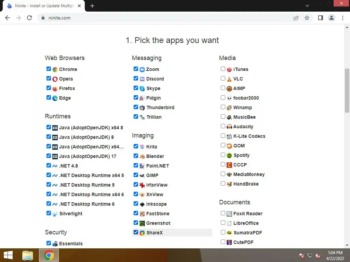350x262 pixels.
Task: Click the scrollbar up arrow
Action: coord(347,27)
